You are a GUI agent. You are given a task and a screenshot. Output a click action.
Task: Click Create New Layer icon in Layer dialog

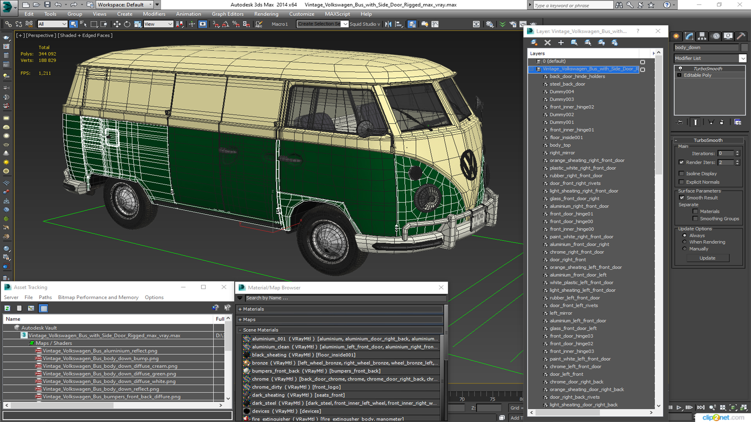tap(534, 43)
